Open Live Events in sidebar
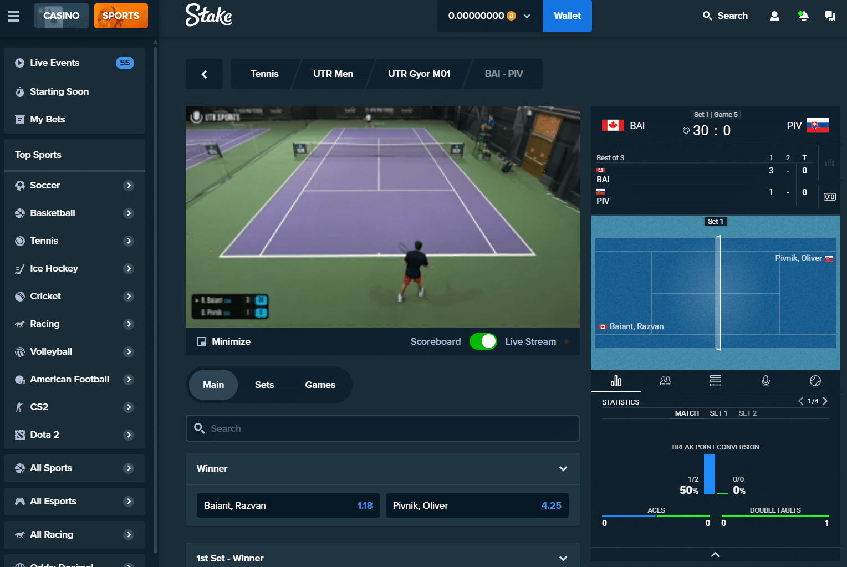This screenshot has height=567, width=847. [x=74, y=63]
